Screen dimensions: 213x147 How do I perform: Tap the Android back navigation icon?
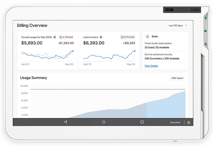coord(65,122)
